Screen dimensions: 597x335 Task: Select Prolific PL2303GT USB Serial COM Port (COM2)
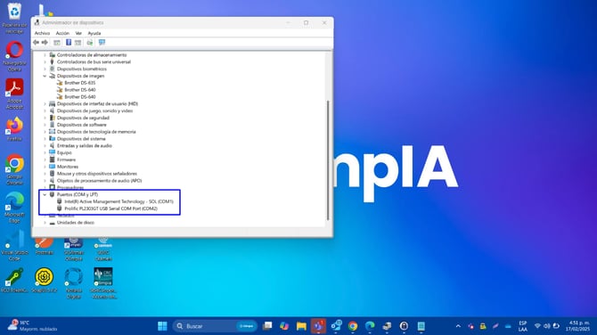tap(110, 208)
